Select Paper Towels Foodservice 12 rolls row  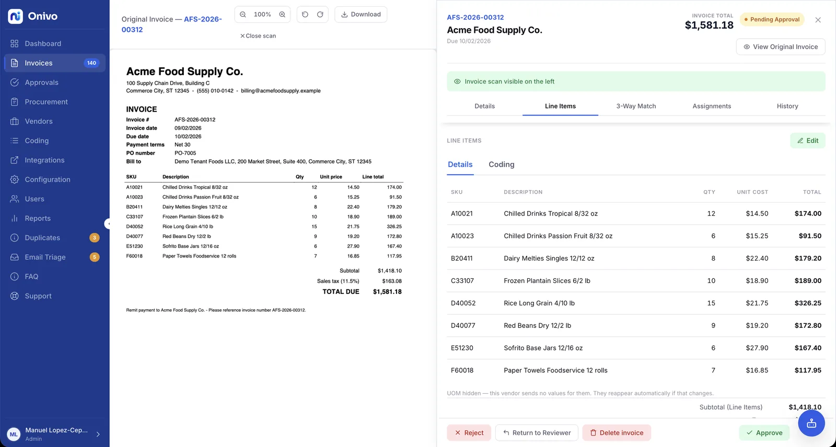pos(636,370)
